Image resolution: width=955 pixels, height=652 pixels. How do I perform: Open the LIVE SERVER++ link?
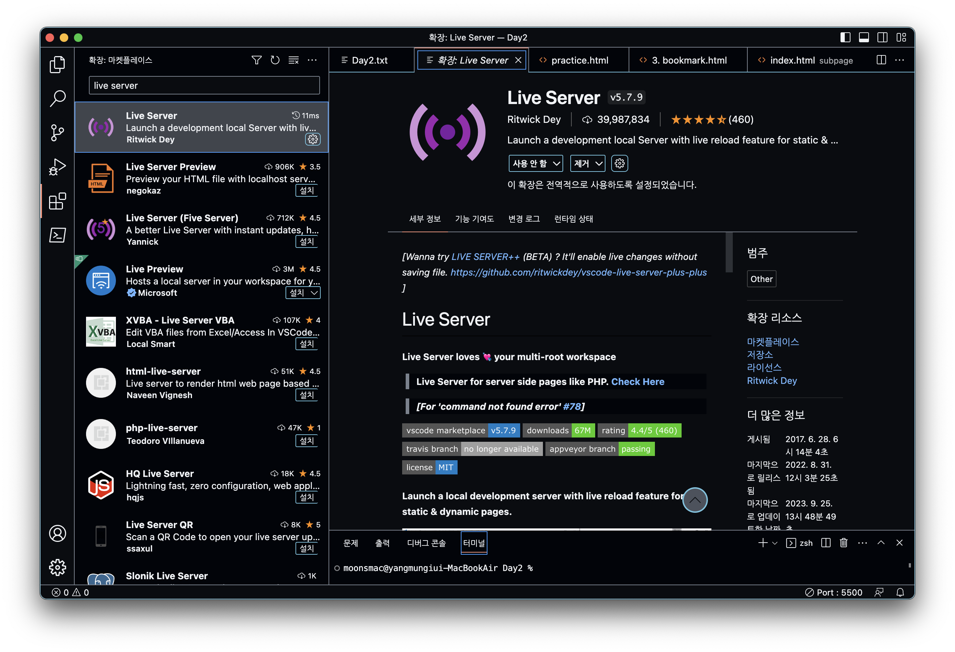click(x=485, y=257)
